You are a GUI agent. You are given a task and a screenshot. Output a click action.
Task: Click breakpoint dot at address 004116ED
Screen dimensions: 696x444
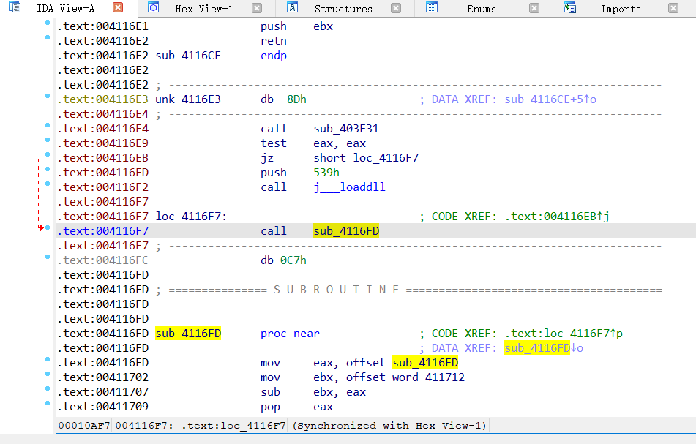[x=48, y=169]
